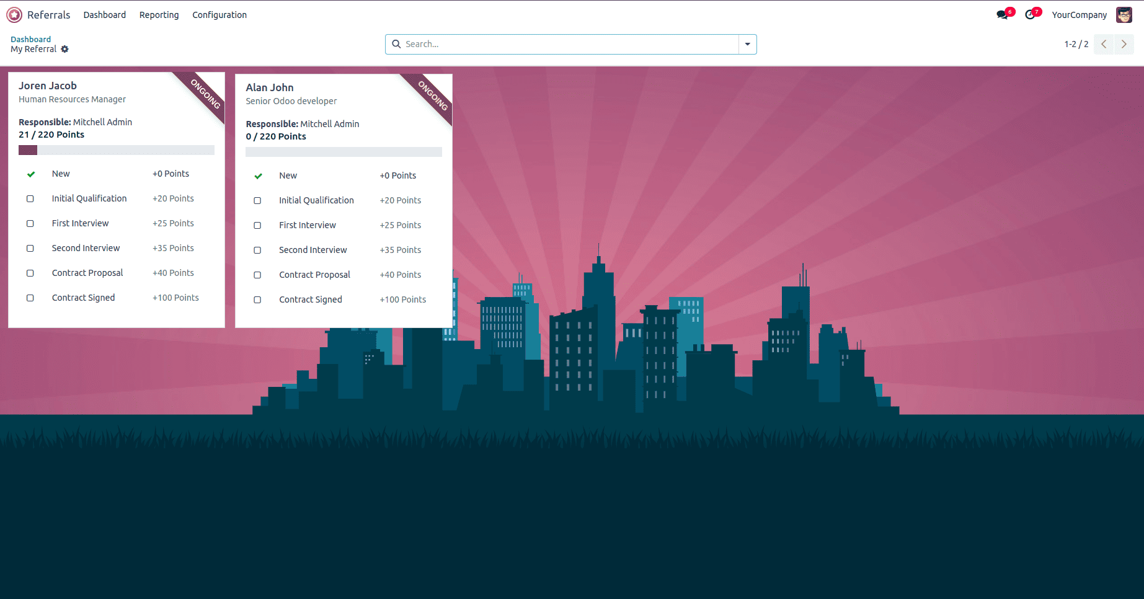Click the 1-2 / 2 pager counter
The image size is (1144, 599).
pos(1076,44)
